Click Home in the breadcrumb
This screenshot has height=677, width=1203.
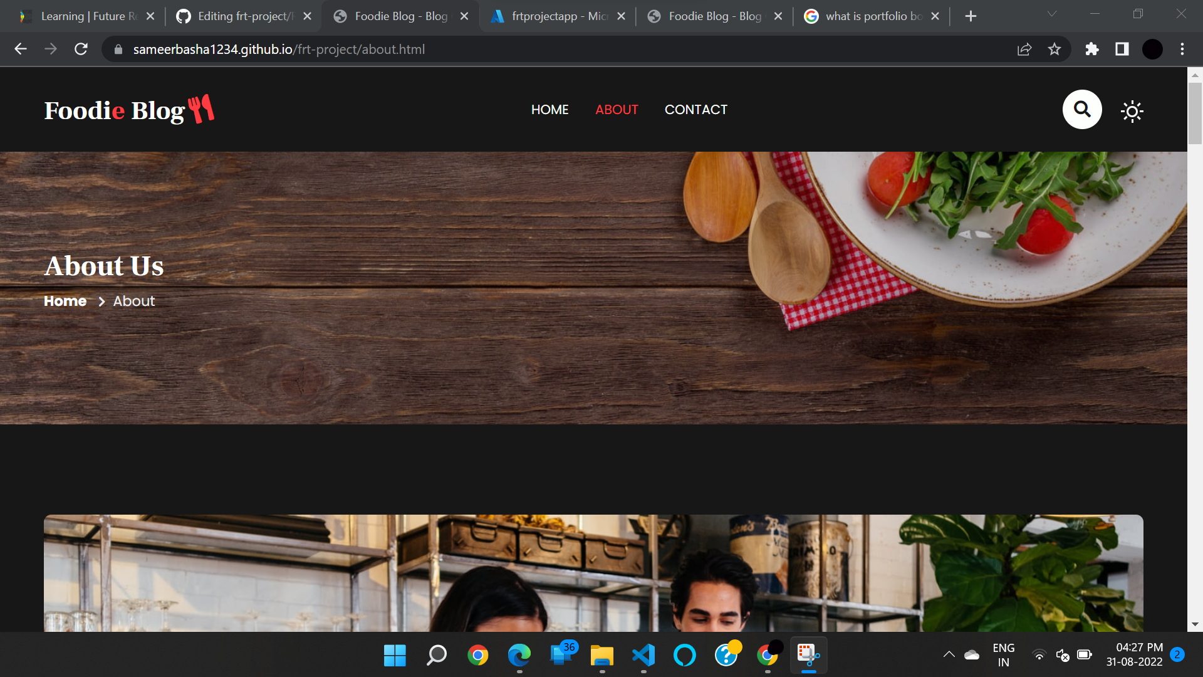click(x=65, y=301)
